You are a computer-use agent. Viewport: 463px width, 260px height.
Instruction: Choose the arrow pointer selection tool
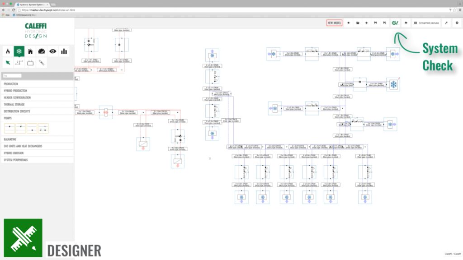8,63
